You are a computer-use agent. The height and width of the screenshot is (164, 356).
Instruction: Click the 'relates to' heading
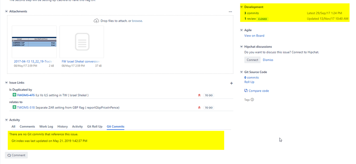(16, 102)
